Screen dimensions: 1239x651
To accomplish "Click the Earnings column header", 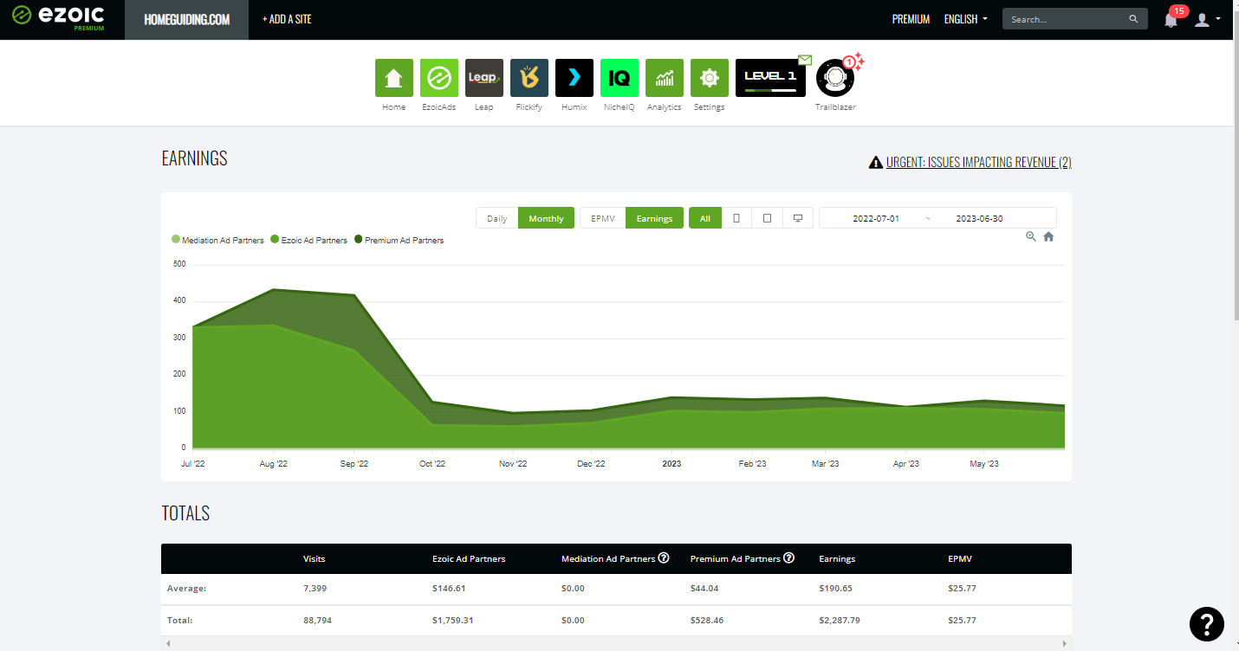I will point(837,558).
